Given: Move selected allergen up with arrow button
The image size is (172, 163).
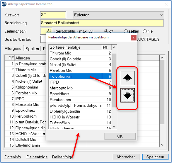Looking at the screenshot, I should pyautogui.click(x=127, y=78).
